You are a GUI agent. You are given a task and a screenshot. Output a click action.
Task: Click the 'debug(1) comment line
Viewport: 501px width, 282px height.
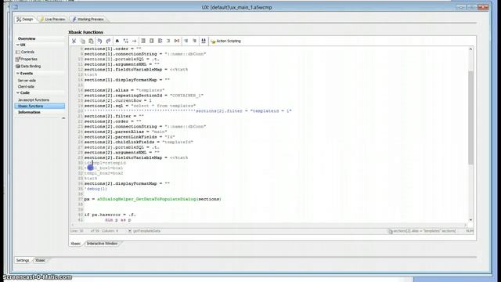[x=96, y=189]
